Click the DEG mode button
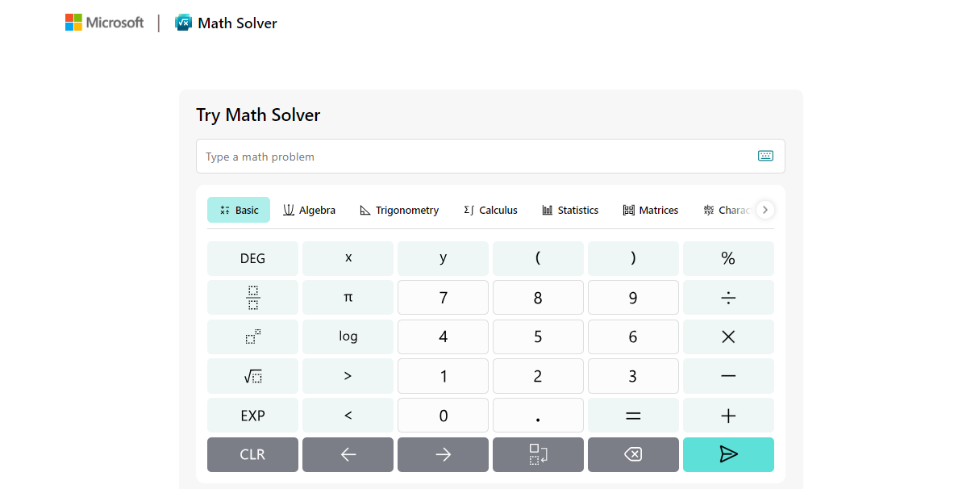Image resolution: width=979 pixels, height=489 pixels. 252,258
